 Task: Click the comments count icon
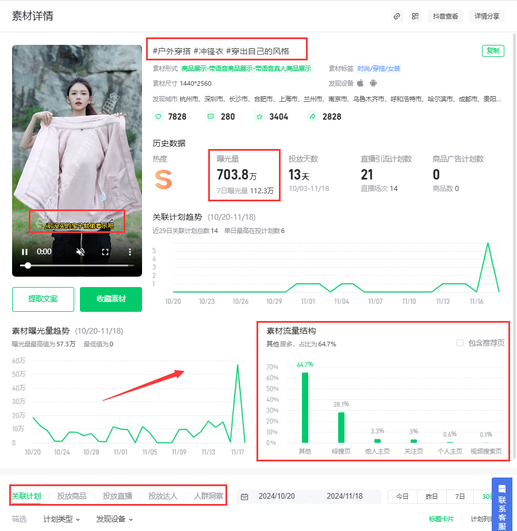tap(210, 116)
